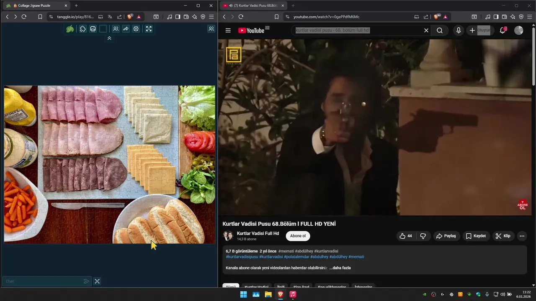Open translate icon in Tanggle address bar
The height and width of the screenshot is (301, 536).
110,17
